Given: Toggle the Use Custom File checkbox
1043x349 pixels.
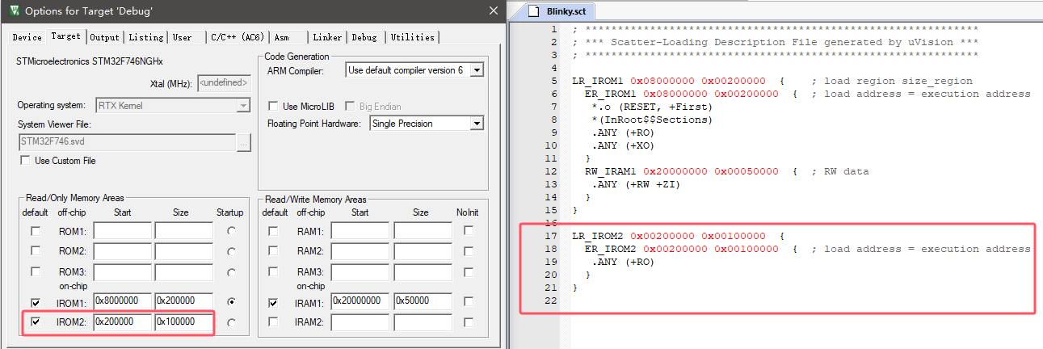Looking at the screenshot, I should (x=24, y=161).
